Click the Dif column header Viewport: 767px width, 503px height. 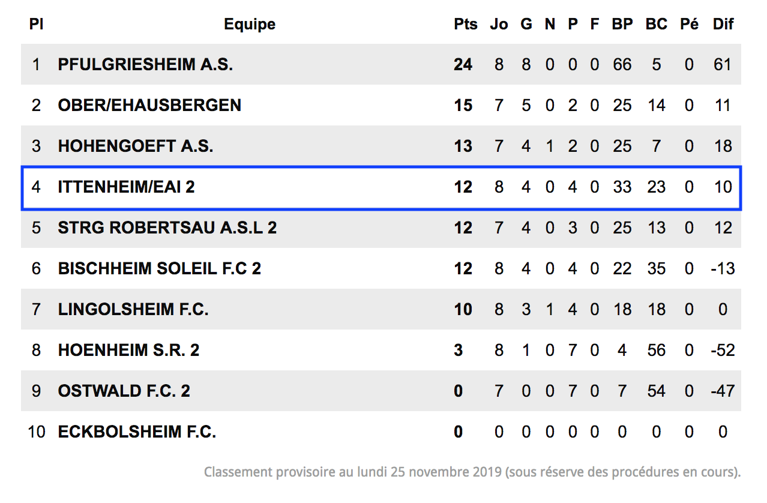[723, 24]
